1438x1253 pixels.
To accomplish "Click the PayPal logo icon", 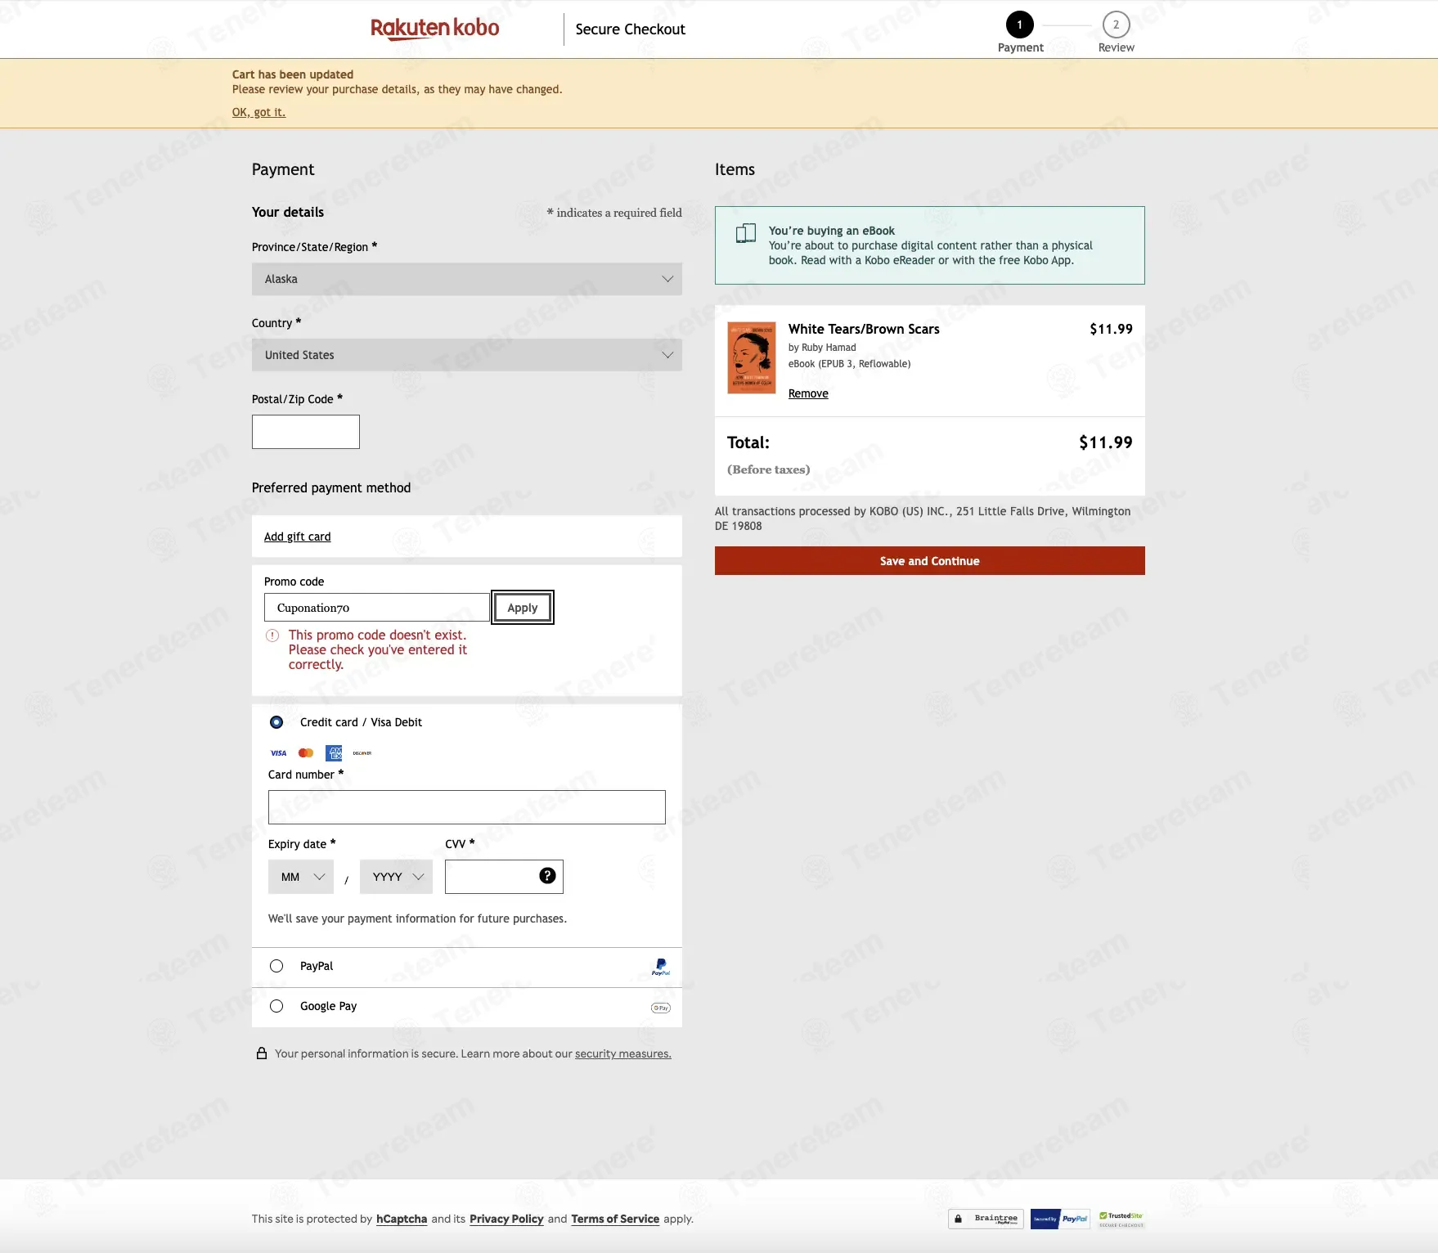I will pyautogui.click(x=661, y=967).
